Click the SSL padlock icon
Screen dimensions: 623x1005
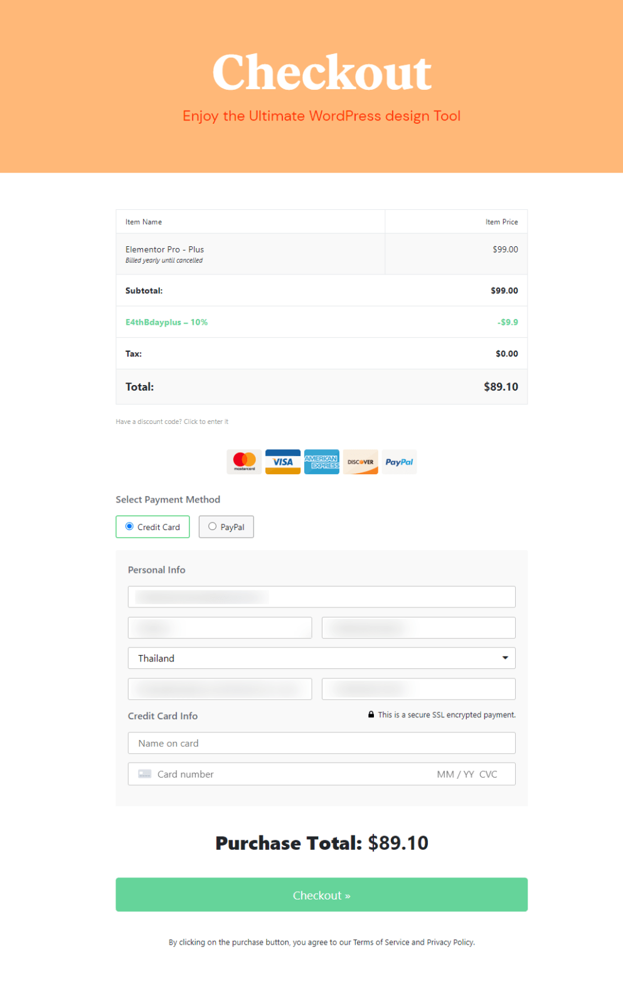coord(371,715)
